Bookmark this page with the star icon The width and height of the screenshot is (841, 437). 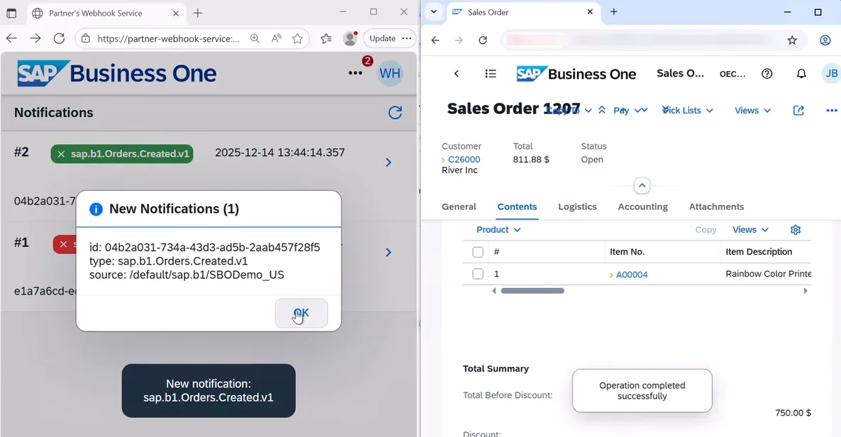792,40
